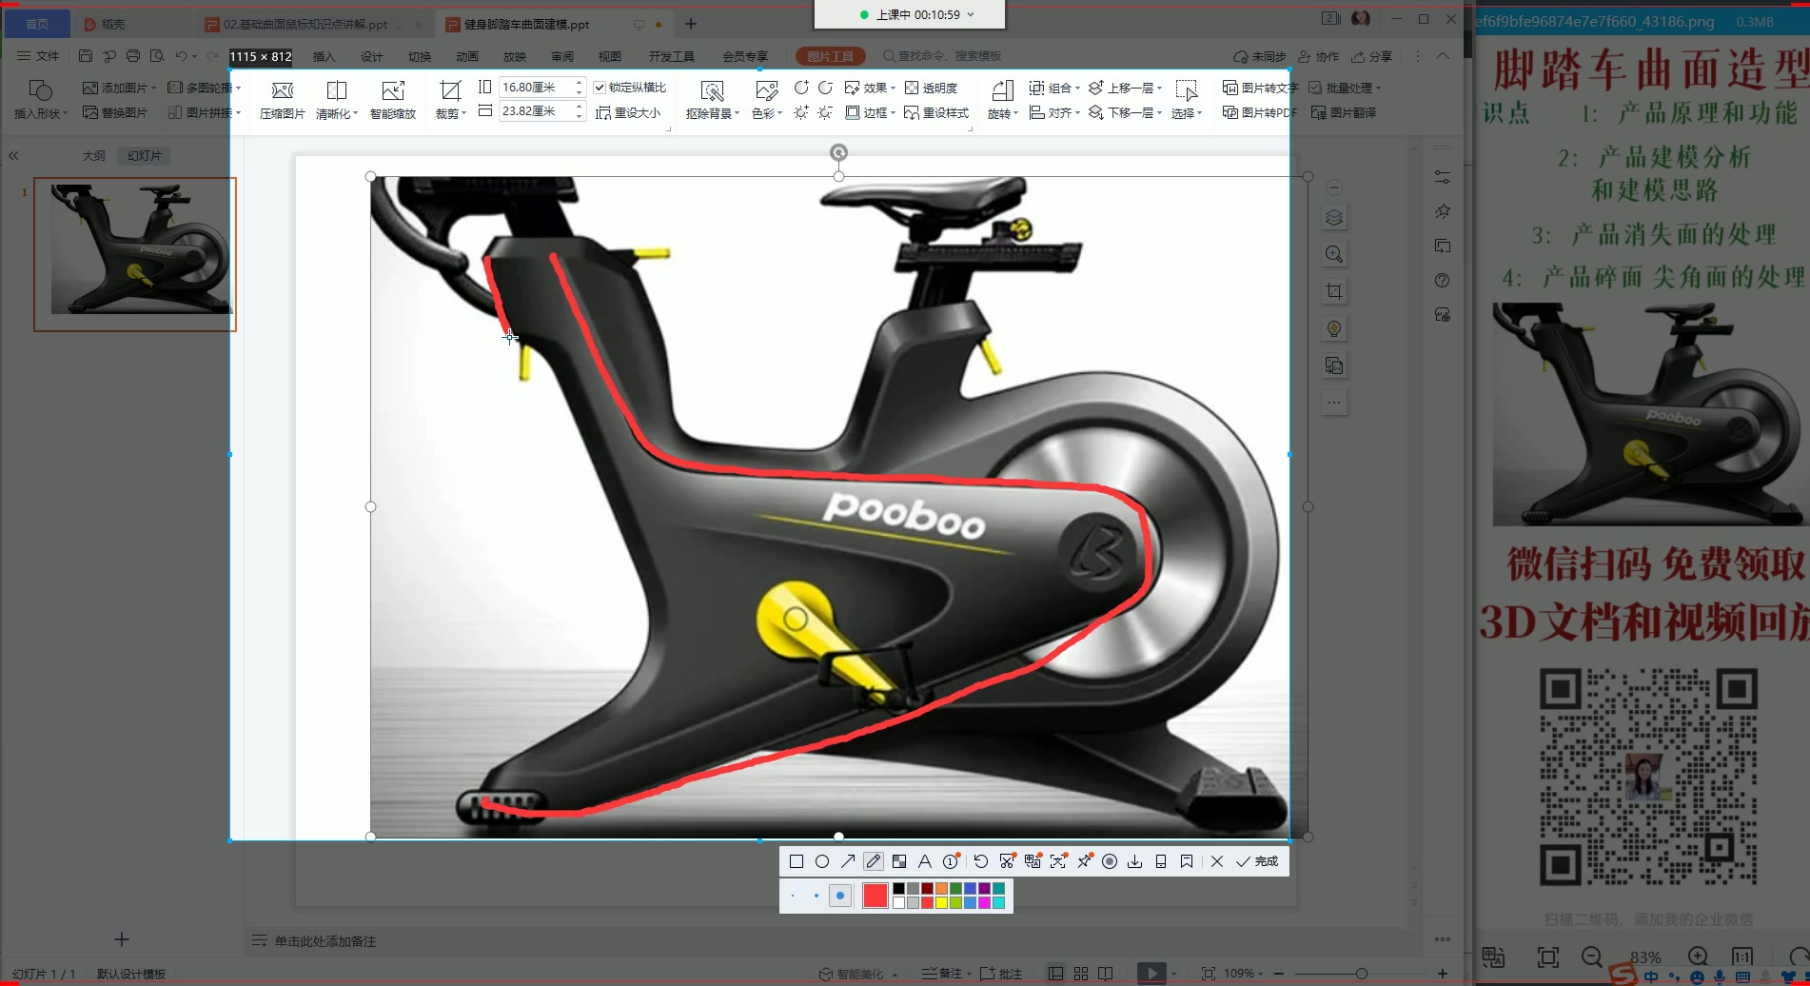Open the 图片工具 ribbon tab
Screen dimensions: 1810x986
click(x=830, y=56)
